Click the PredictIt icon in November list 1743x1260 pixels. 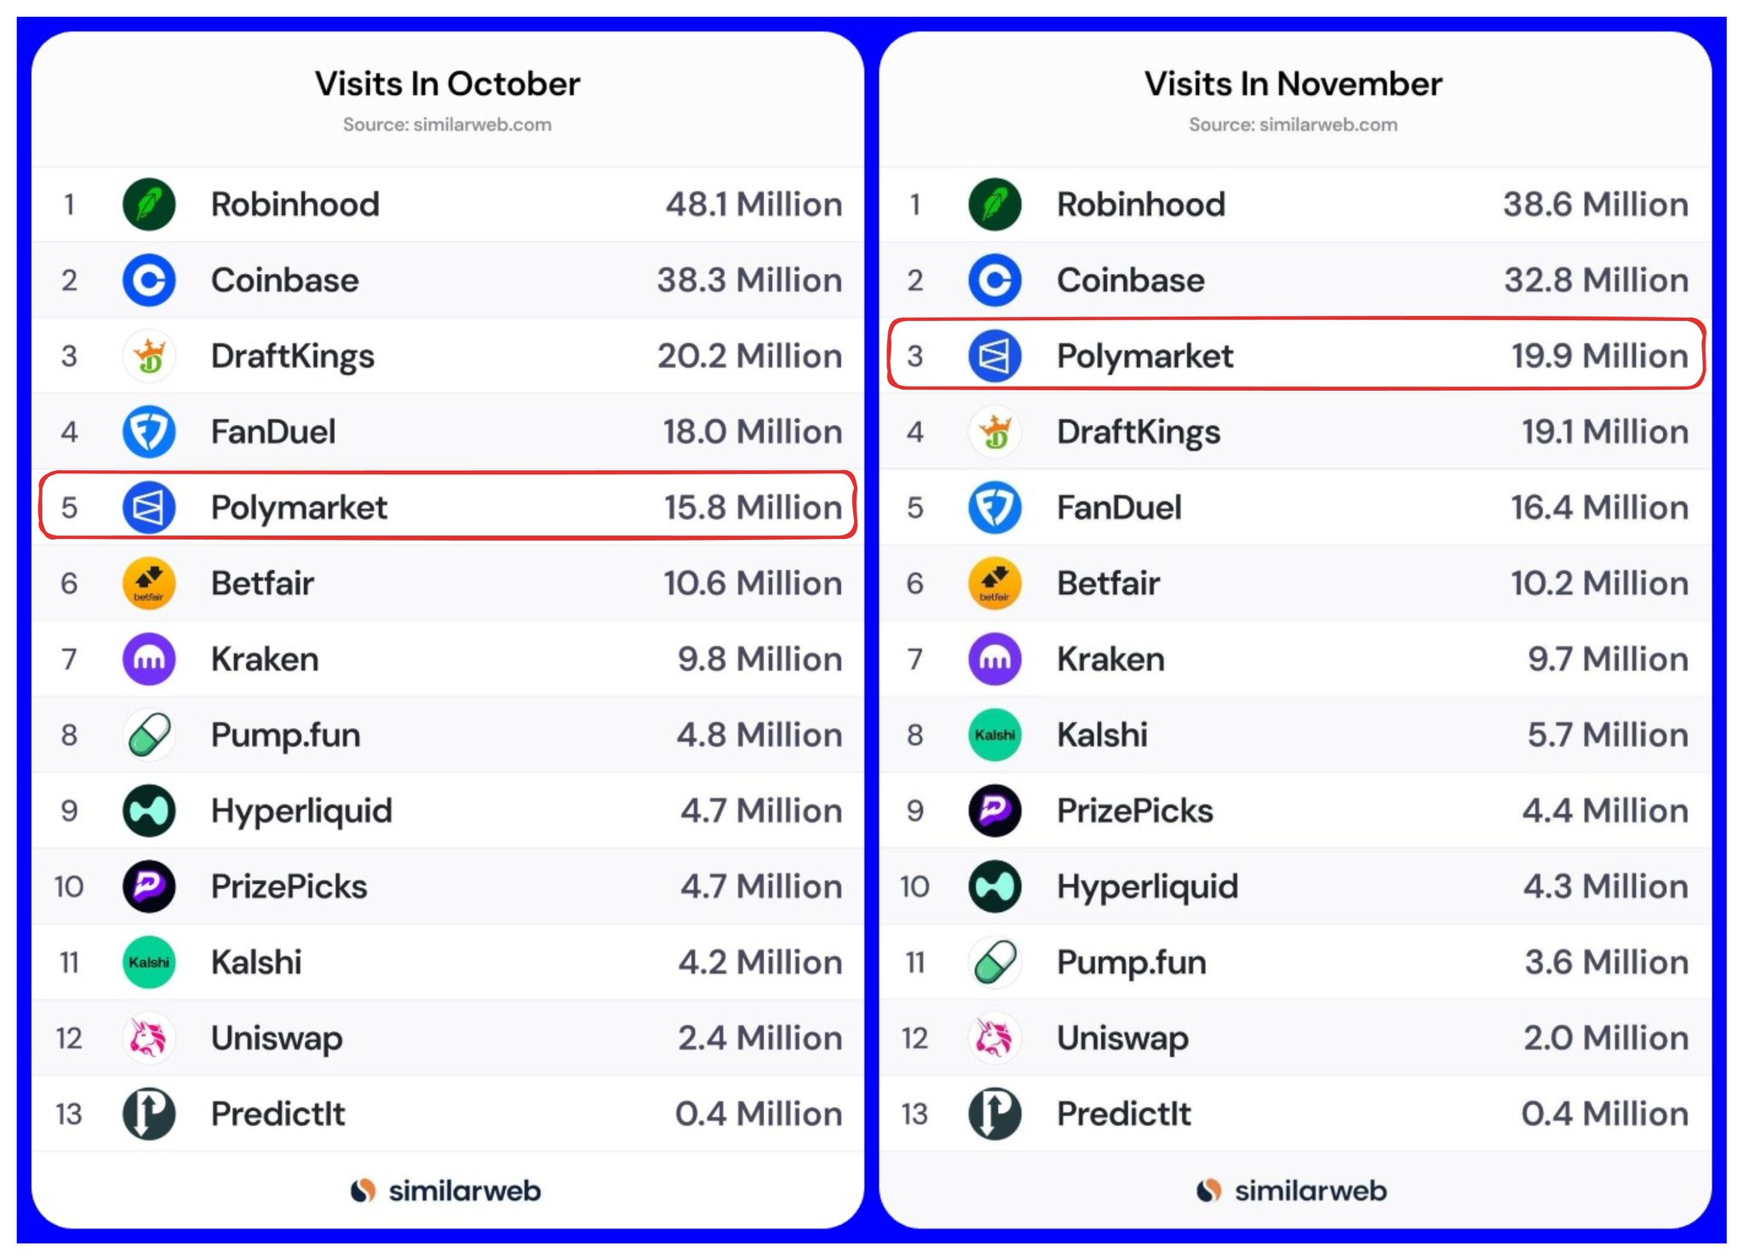click(995, 1114)
